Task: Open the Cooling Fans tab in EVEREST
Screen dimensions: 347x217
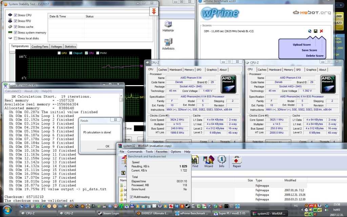Action: pyautogui.click(x=40, y=46)
